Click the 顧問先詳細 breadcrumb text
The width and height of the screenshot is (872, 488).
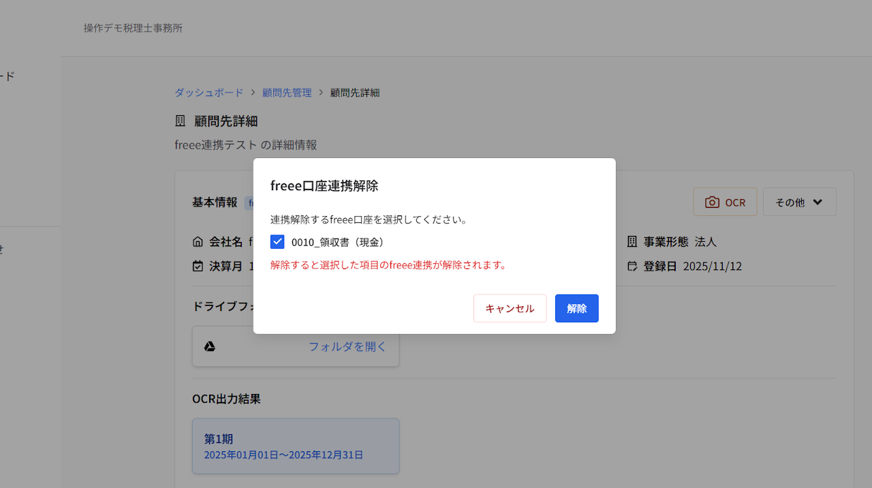(x=355, y=93)
